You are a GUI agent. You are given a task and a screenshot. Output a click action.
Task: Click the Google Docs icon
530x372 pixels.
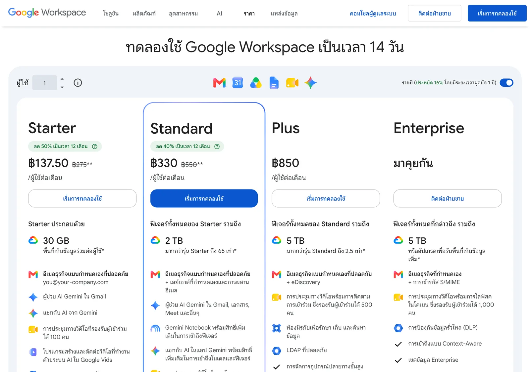pyautogui.click(x=274, y=83)
